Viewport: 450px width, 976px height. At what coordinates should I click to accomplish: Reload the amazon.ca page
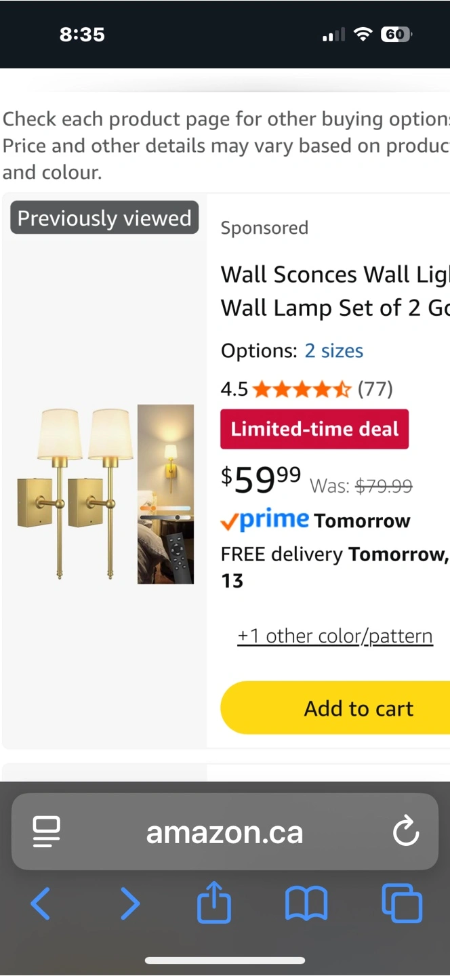(x=406, y=832)
